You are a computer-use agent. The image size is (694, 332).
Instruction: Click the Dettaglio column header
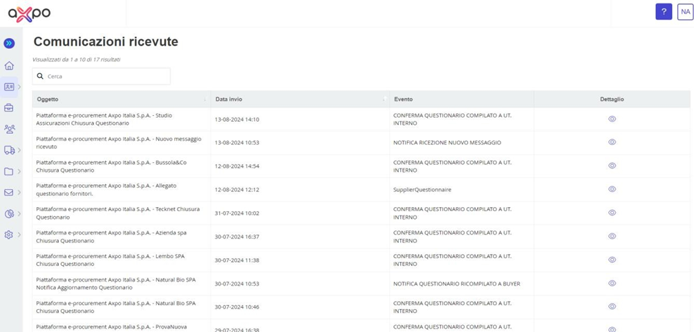[x=612, y=99]
